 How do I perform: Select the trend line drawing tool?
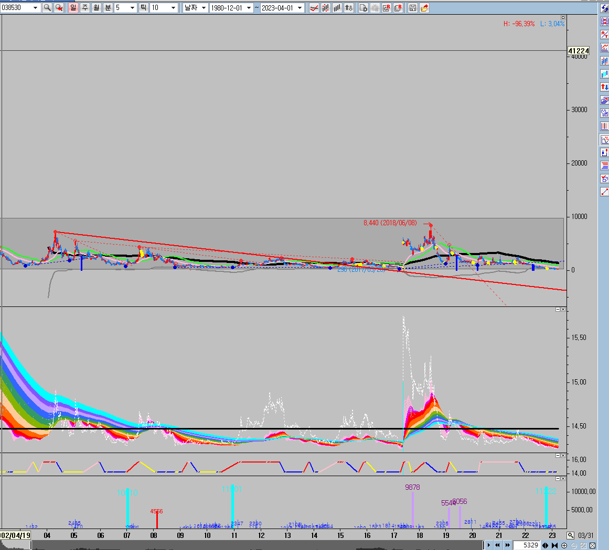point(604,192)
